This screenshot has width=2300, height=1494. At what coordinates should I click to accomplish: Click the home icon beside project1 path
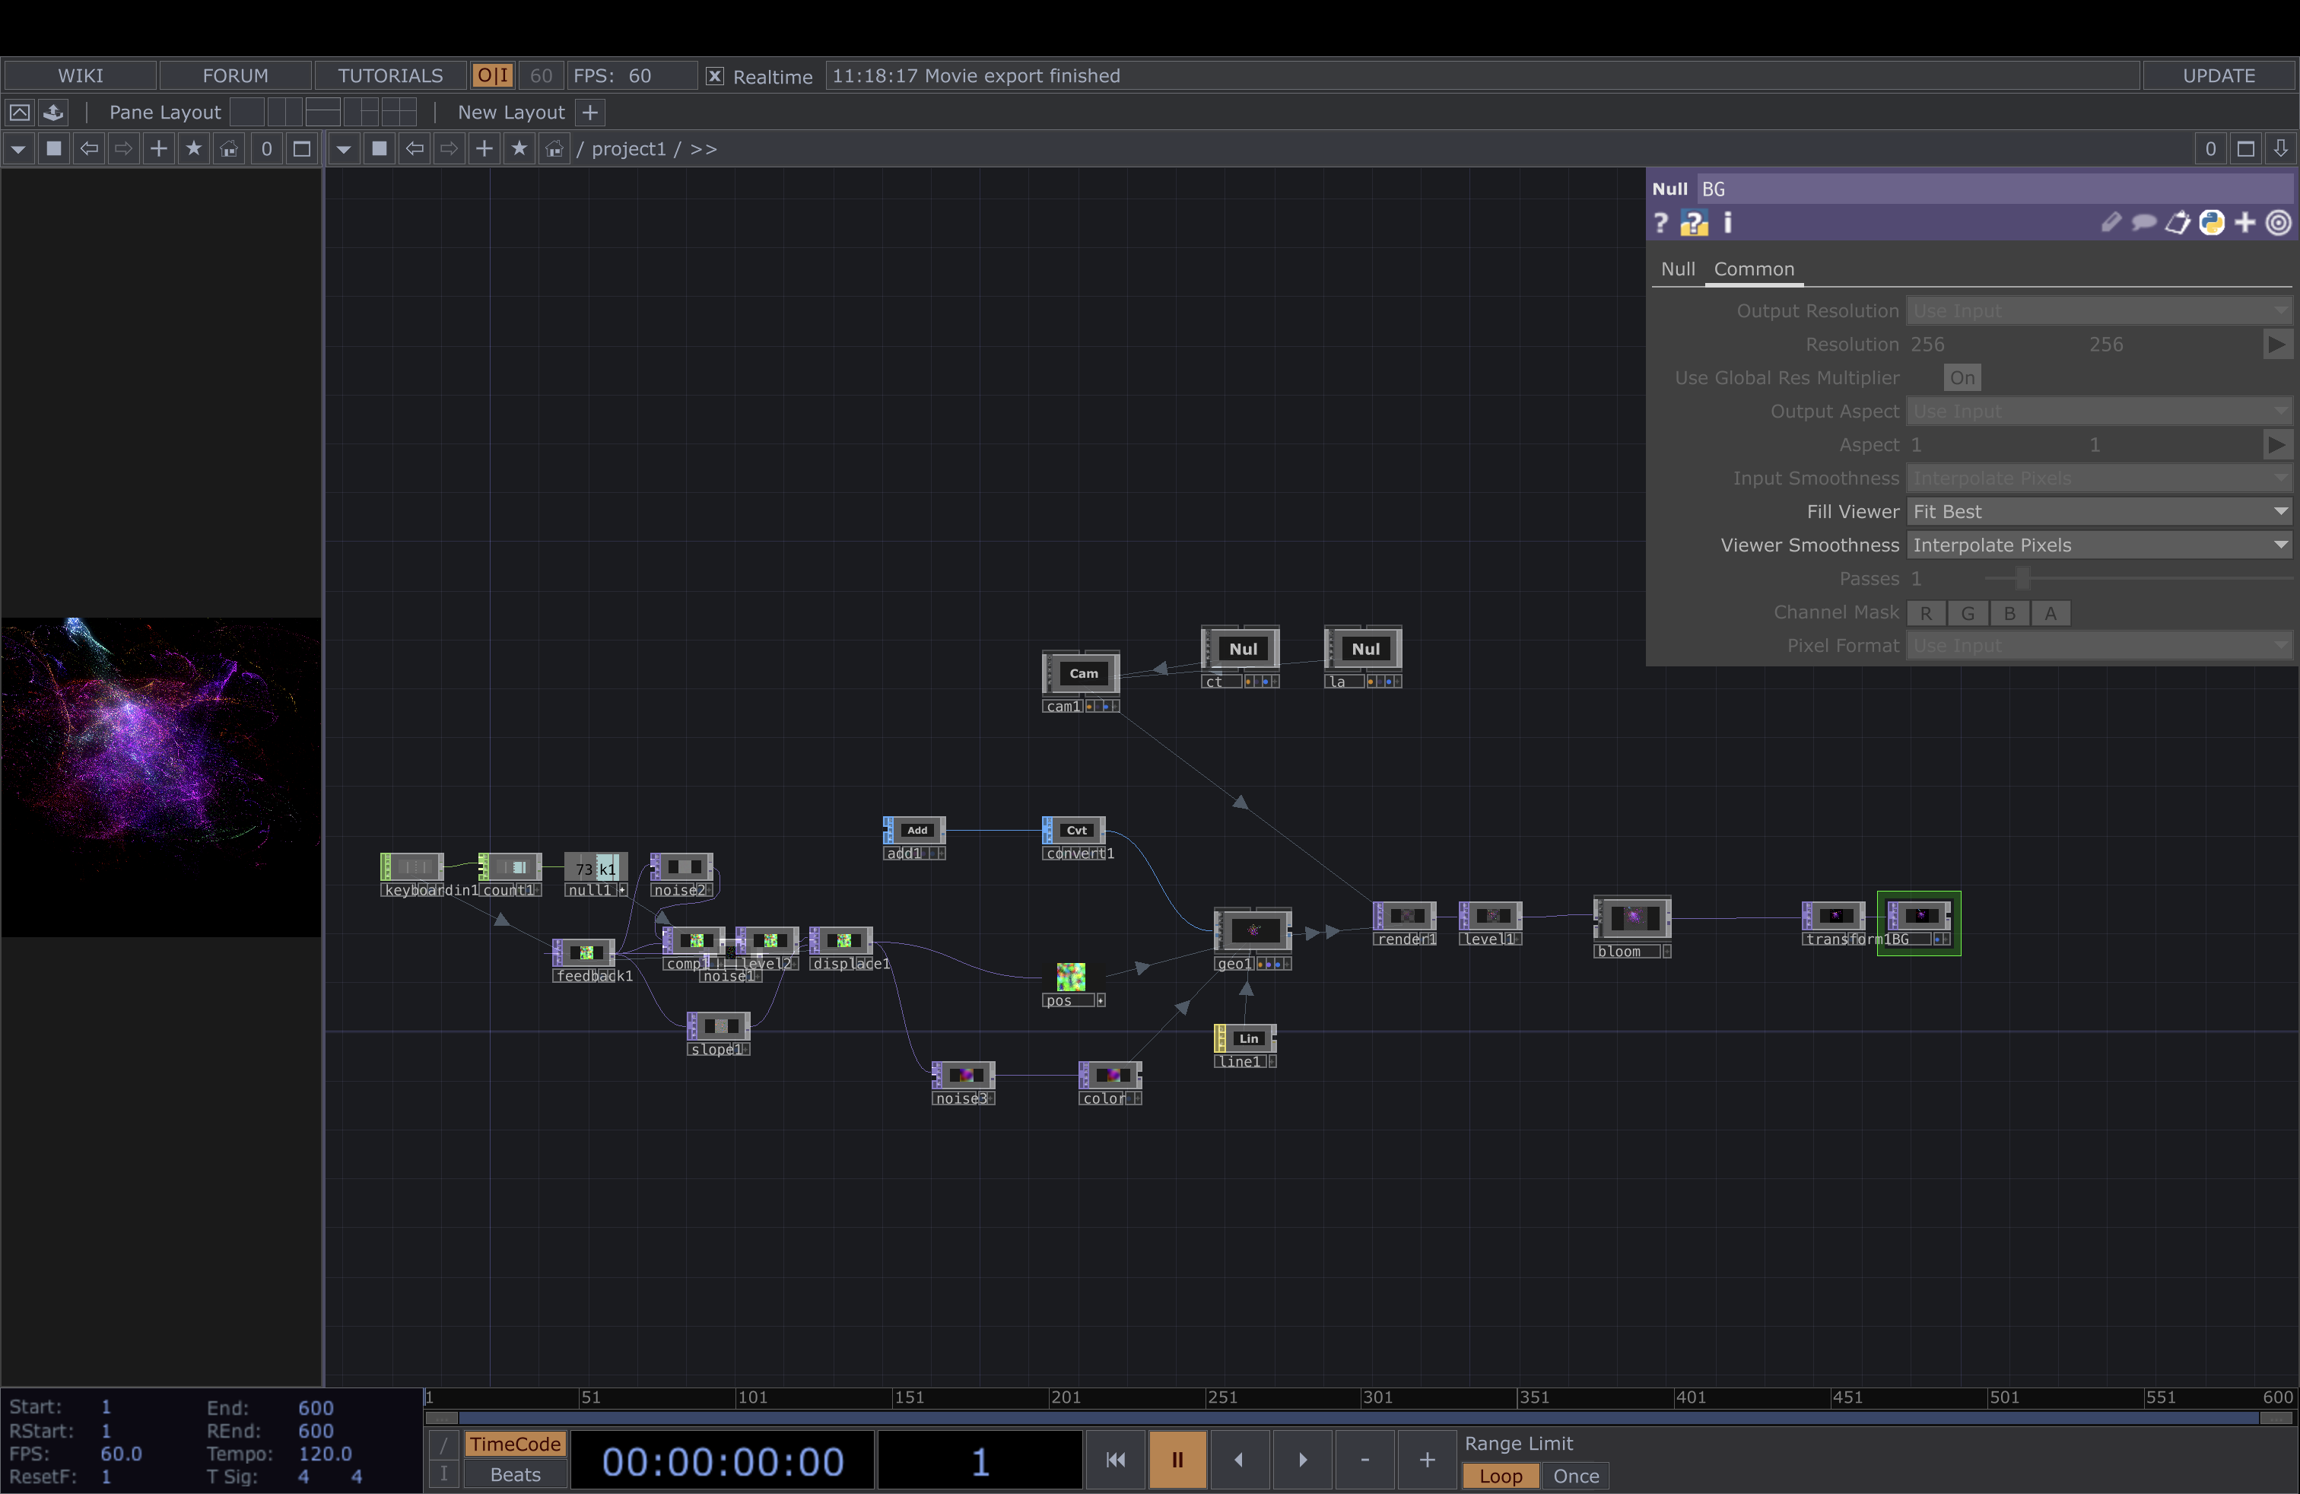click(554, 149)
